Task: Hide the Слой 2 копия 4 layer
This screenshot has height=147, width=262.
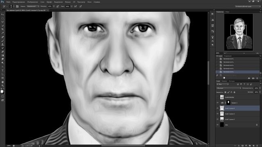Action: click(217, 108)
